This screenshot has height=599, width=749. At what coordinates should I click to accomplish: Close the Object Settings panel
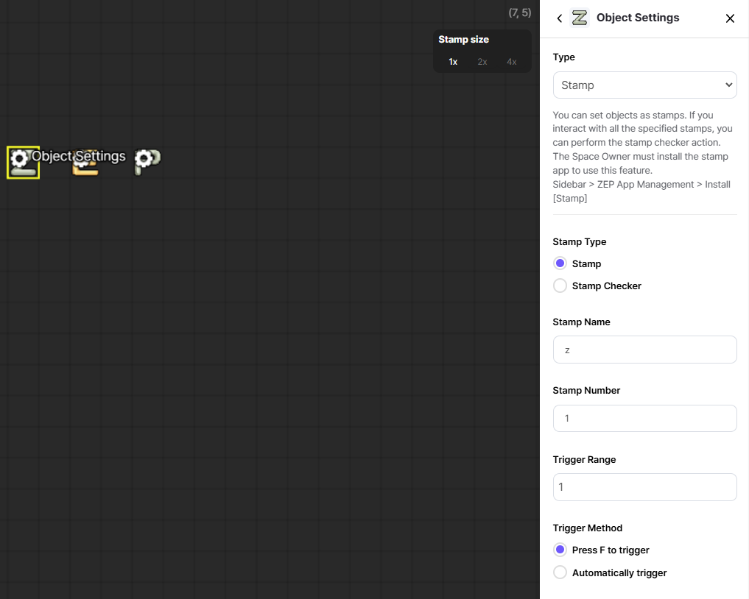point(730,18)
